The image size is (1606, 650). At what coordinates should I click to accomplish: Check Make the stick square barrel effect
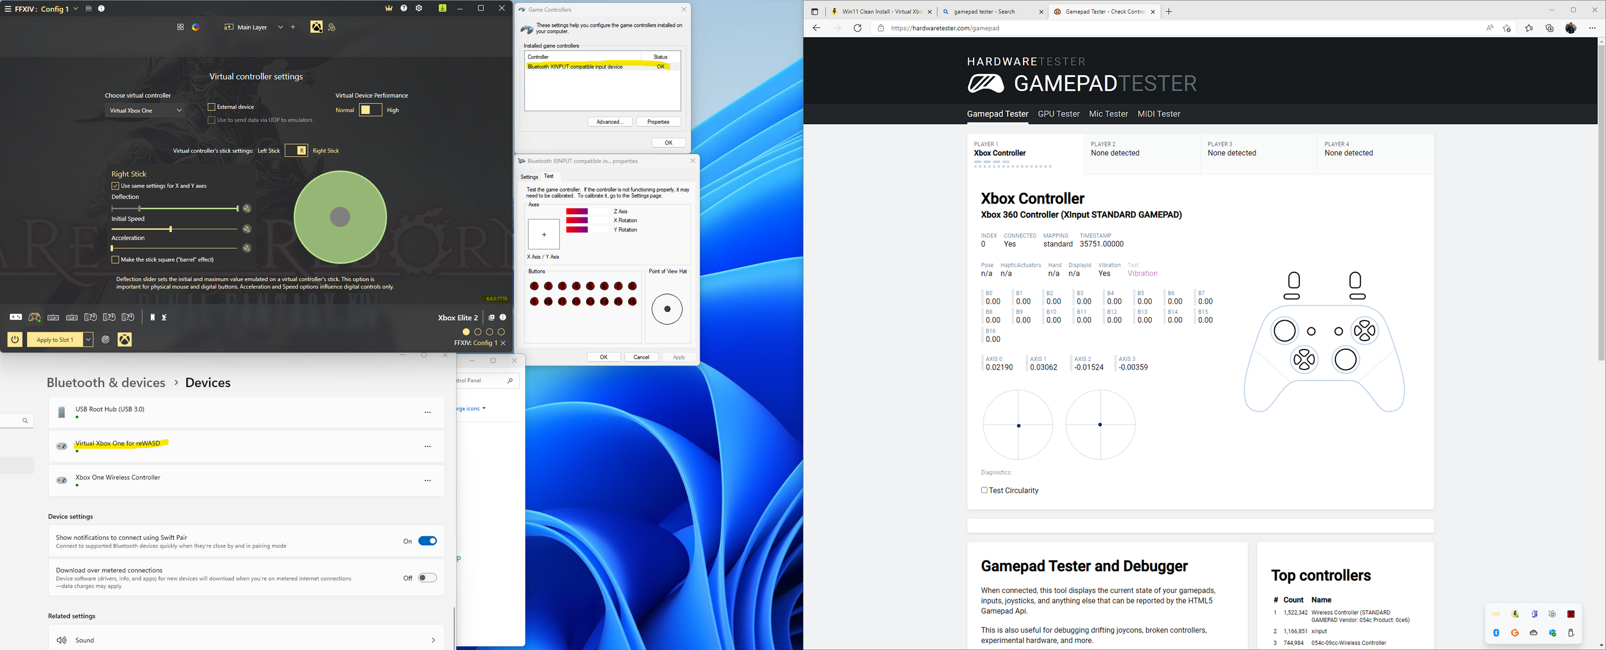click(115, 260)
